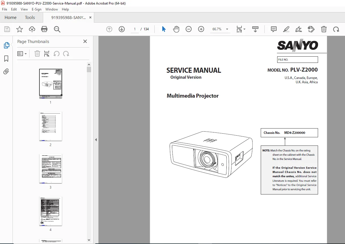Open the Sign document pen tool

click(298, 29)
